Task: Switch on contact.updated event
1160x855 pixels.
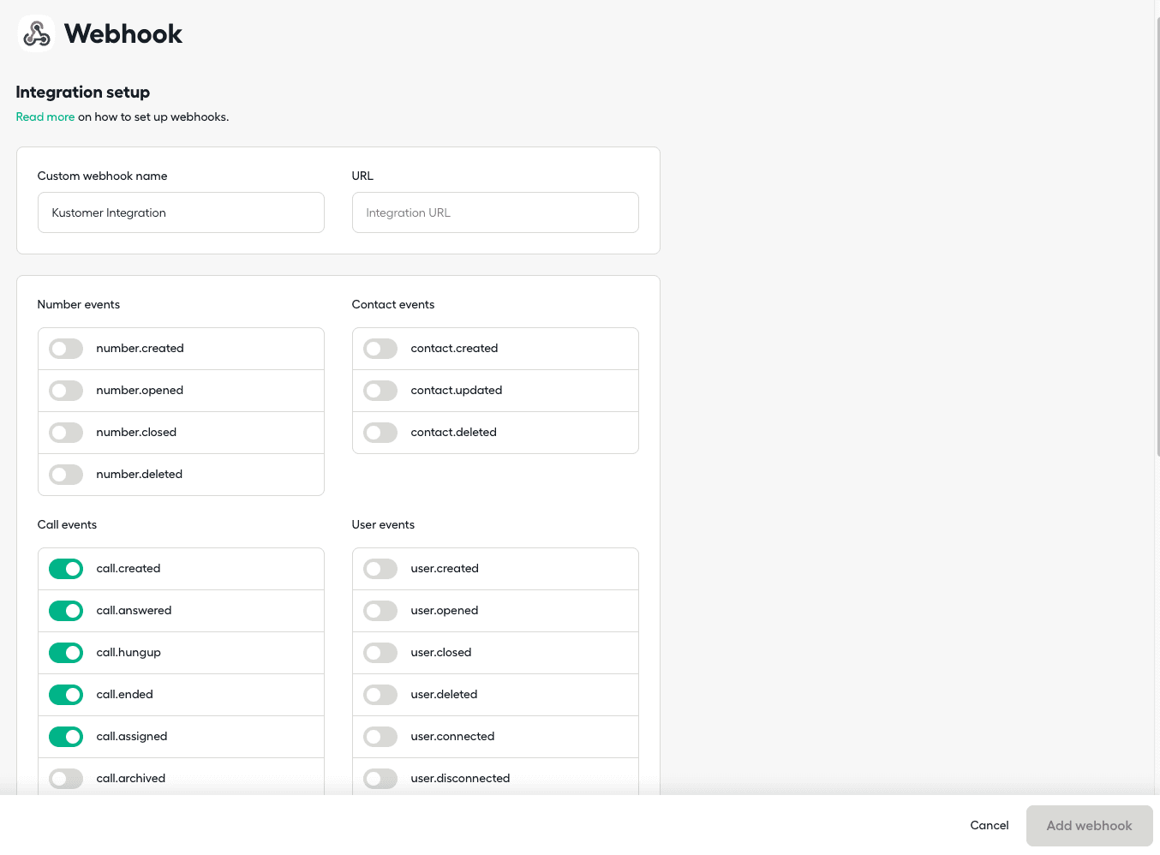Action: coord(380,391)
